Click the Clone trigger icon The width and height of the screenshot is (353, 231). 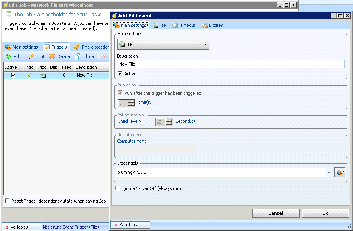(x=78, y=56)
